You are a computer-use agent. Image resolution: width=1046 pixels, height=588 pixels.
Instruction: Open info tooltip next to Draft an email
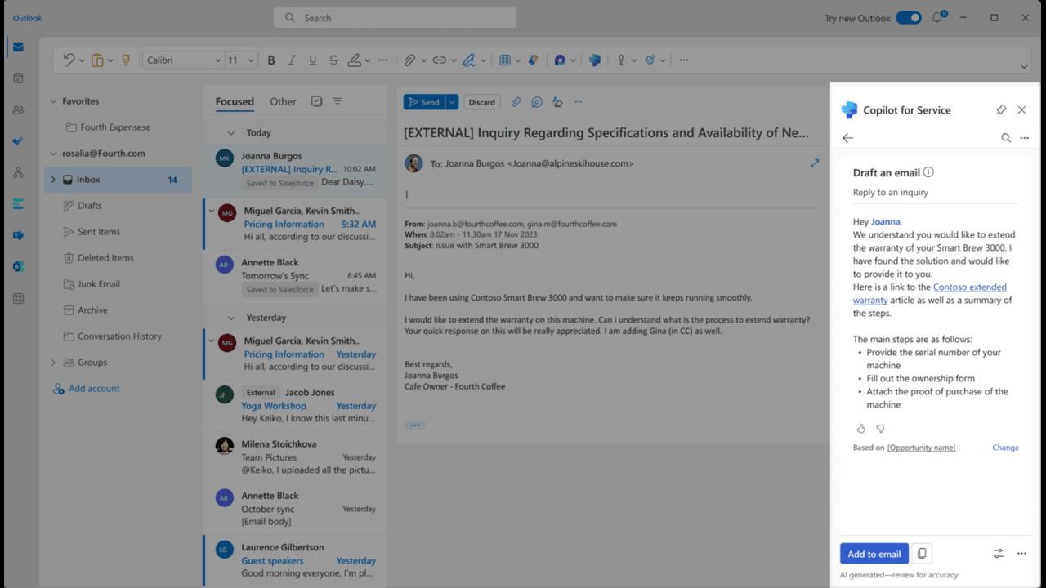click(x=928, y=172)
